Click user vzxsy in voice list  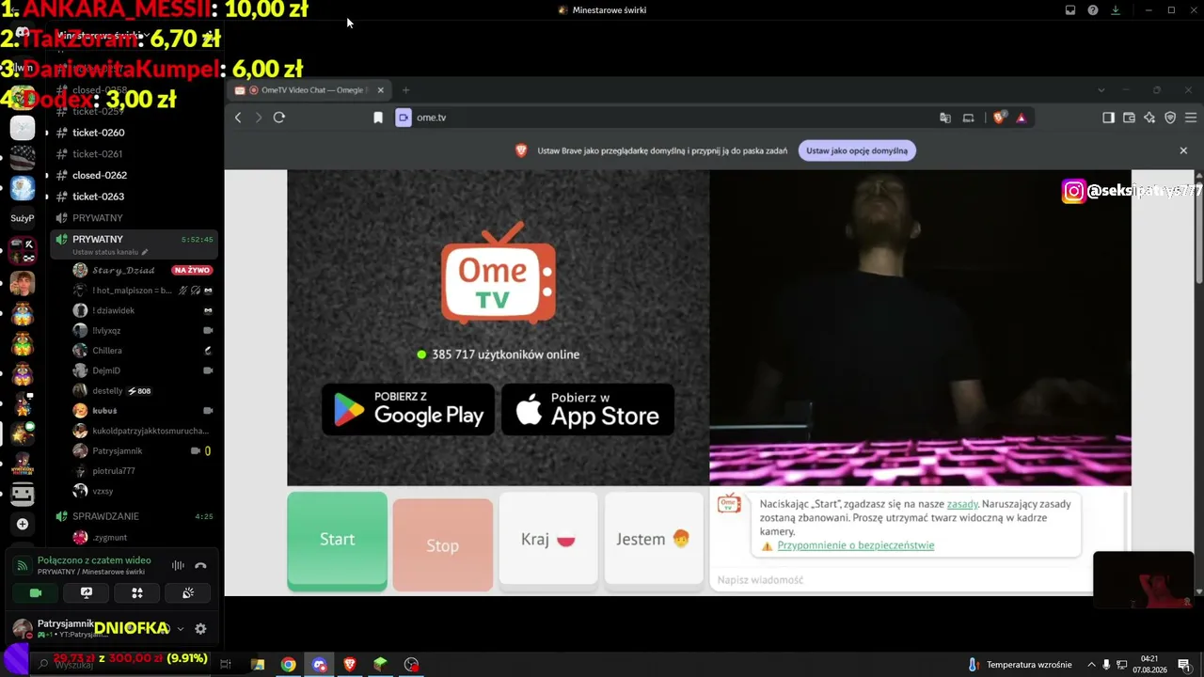point(103,491)
